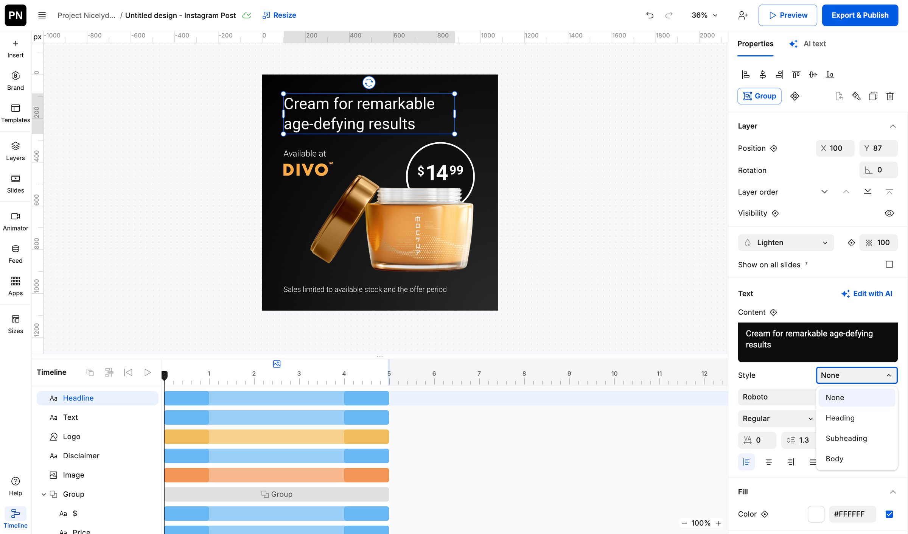Toggle layer visibility eye icon
The image size is (908, 534).
(x=889, y=213)
